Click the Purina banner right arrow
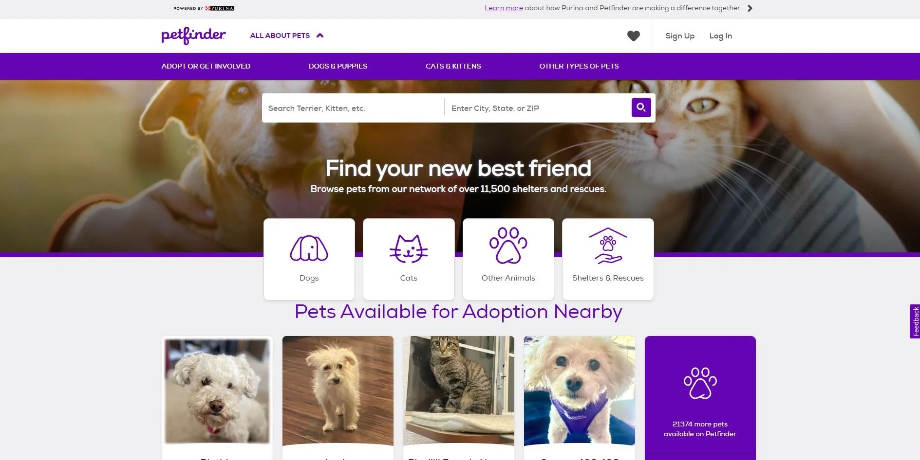Screen dimensions: 920x460 (750, 8)
